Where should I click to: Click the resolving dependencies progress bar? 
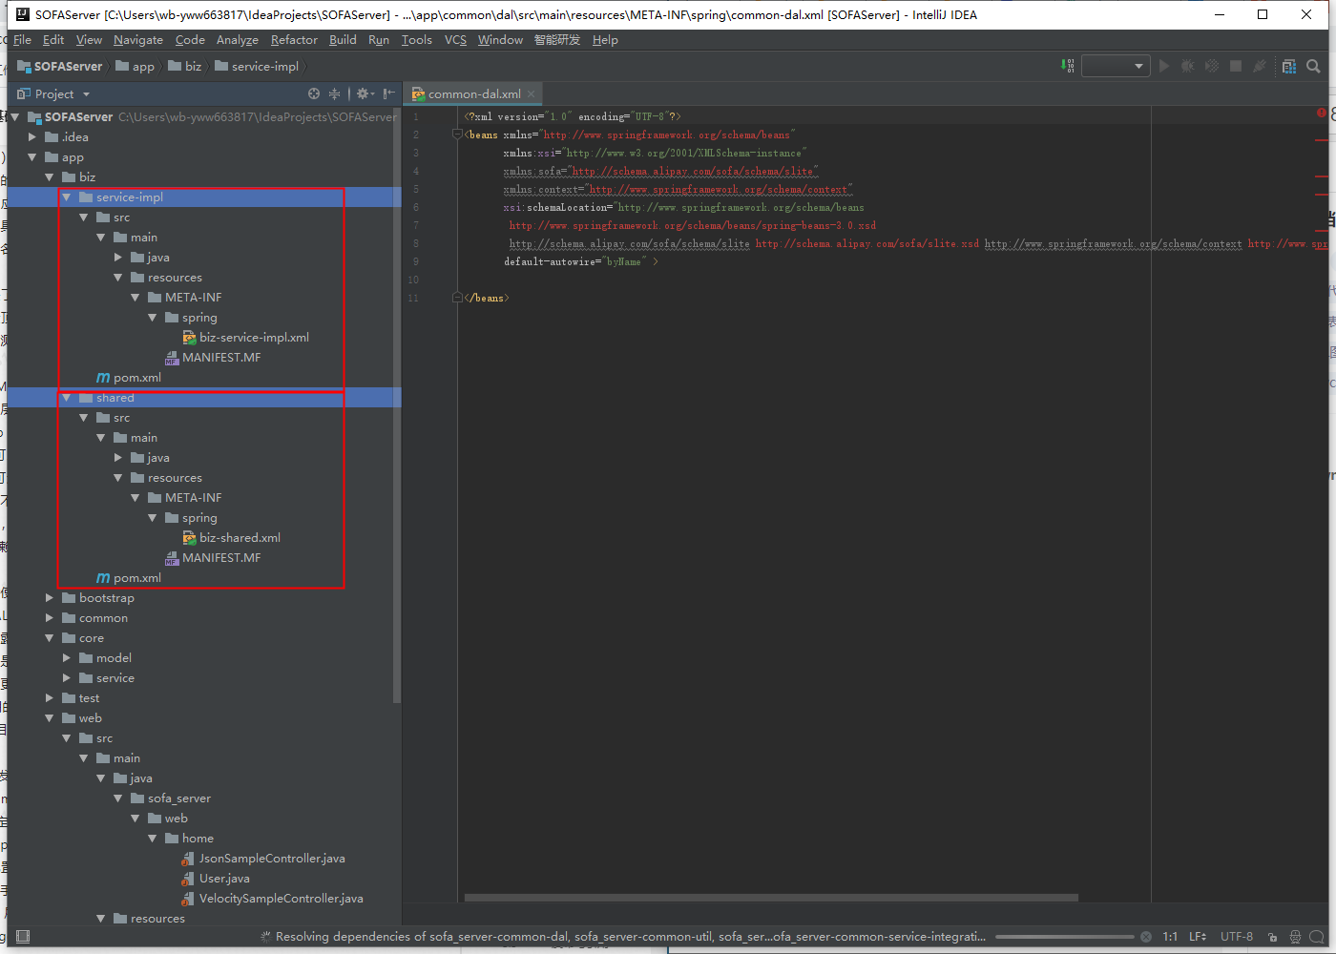pyautogui.click(x=1064, y=937)
